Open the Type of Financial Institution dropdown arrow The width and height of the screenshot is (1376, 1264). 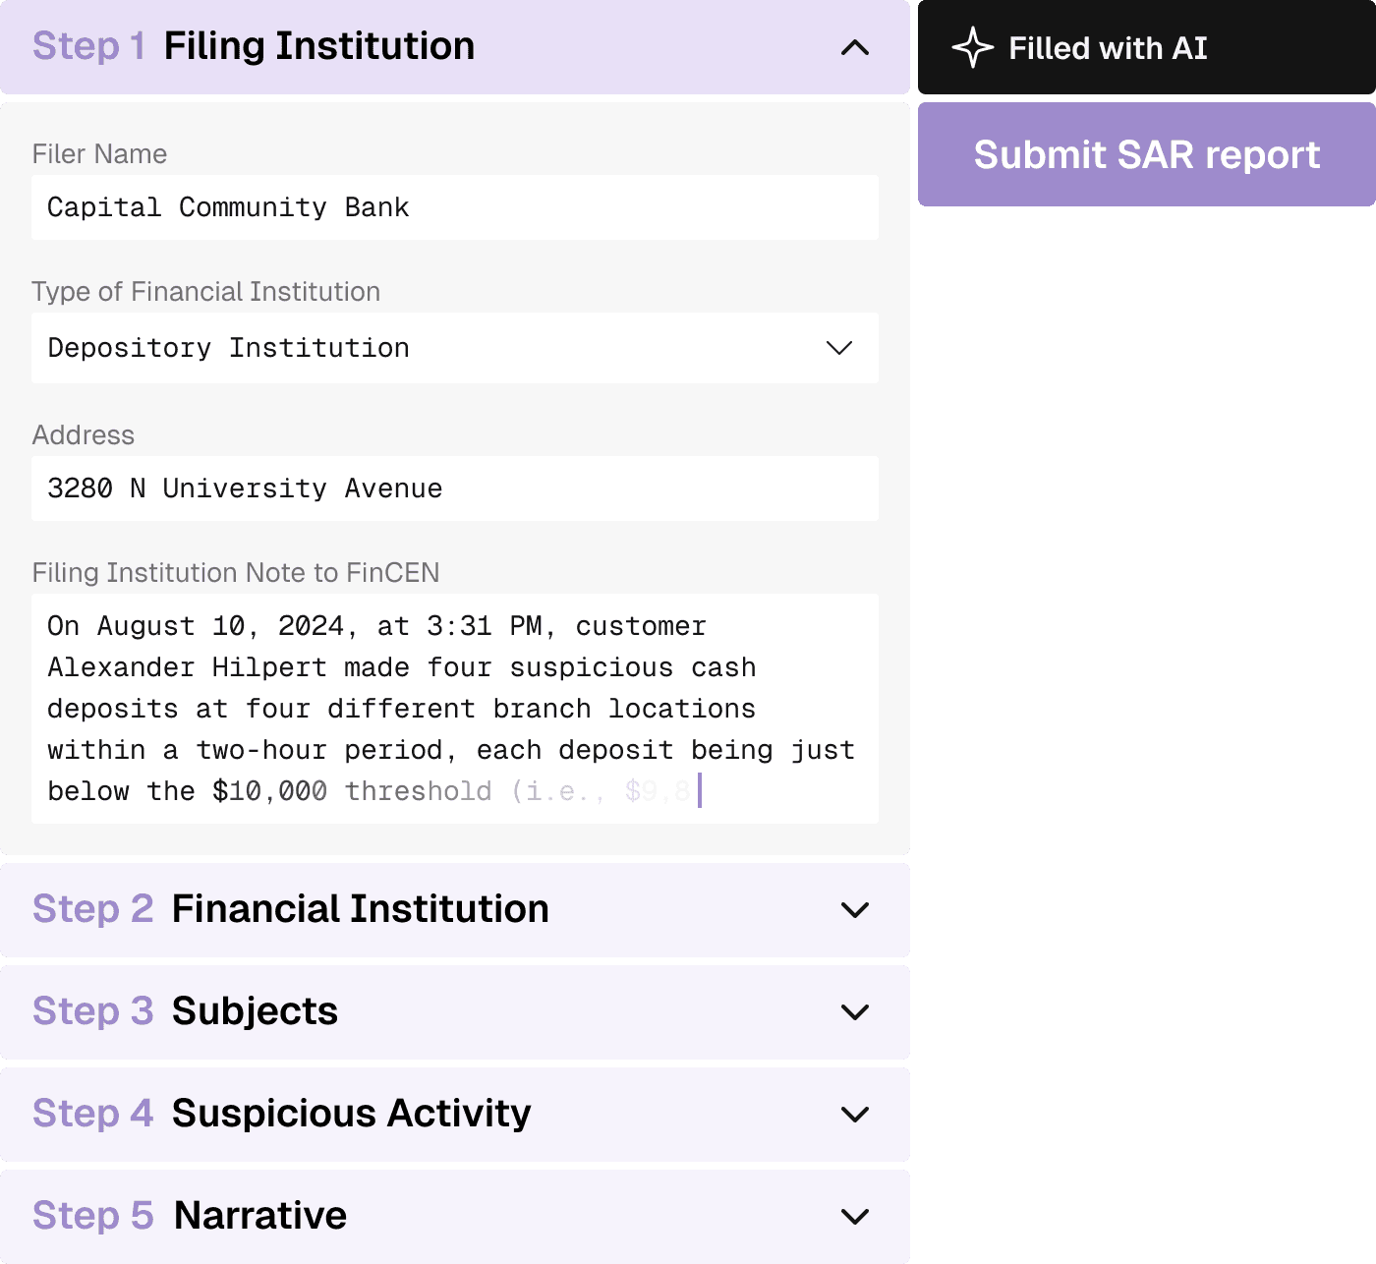(x=838, y=348)
